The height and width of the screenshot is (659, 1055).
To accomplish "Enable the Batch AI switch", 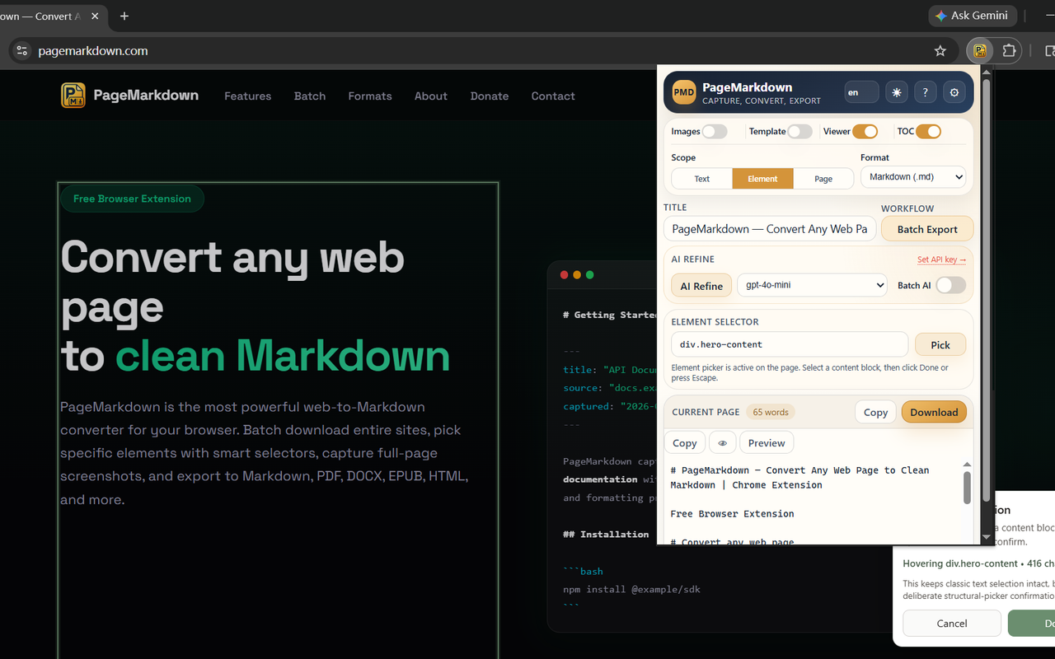I will click(x=950, y=285).
